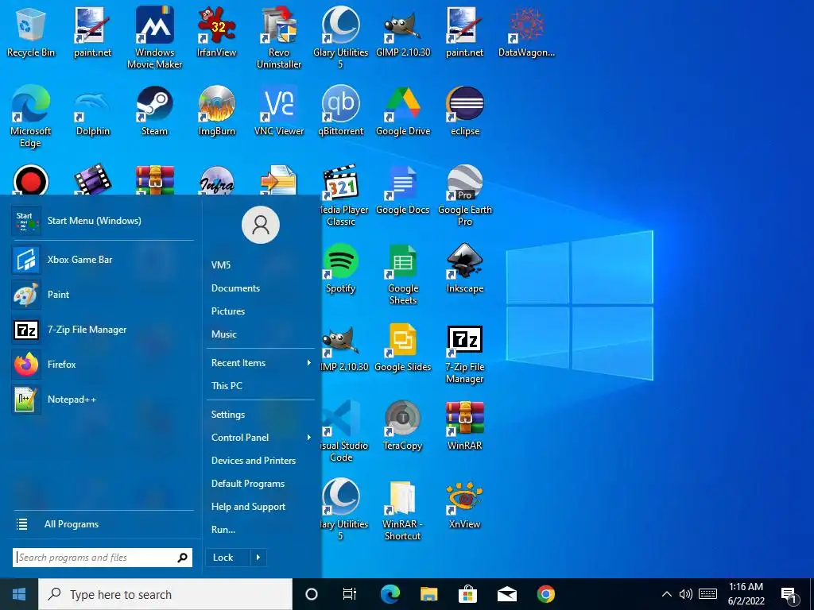
Task: Select the Dolphin desktop icon
Action: pos(93,111)
